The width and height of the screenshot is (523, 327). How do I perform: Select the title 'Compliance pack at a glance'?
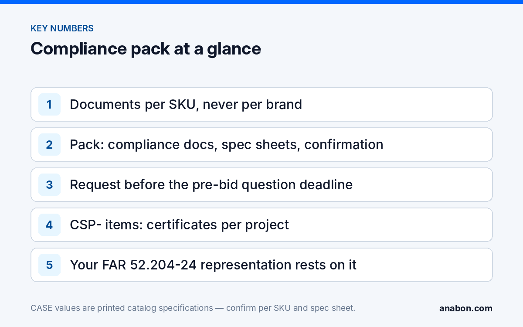146,48
